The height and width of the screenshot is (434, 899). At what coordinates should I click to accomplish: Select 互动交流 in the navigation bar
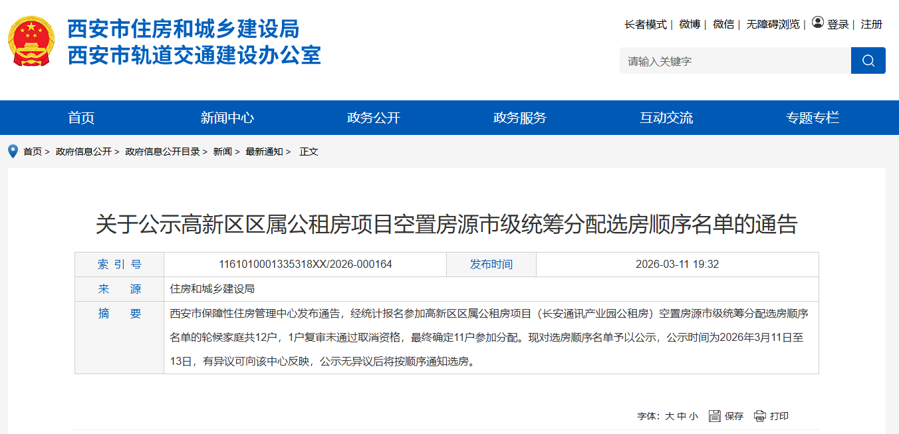click(666, 118)
